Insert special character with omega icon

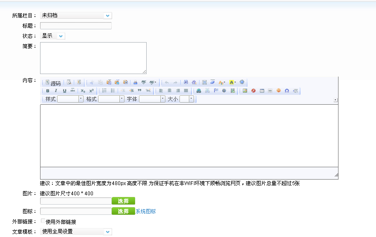tap(287, 91)
